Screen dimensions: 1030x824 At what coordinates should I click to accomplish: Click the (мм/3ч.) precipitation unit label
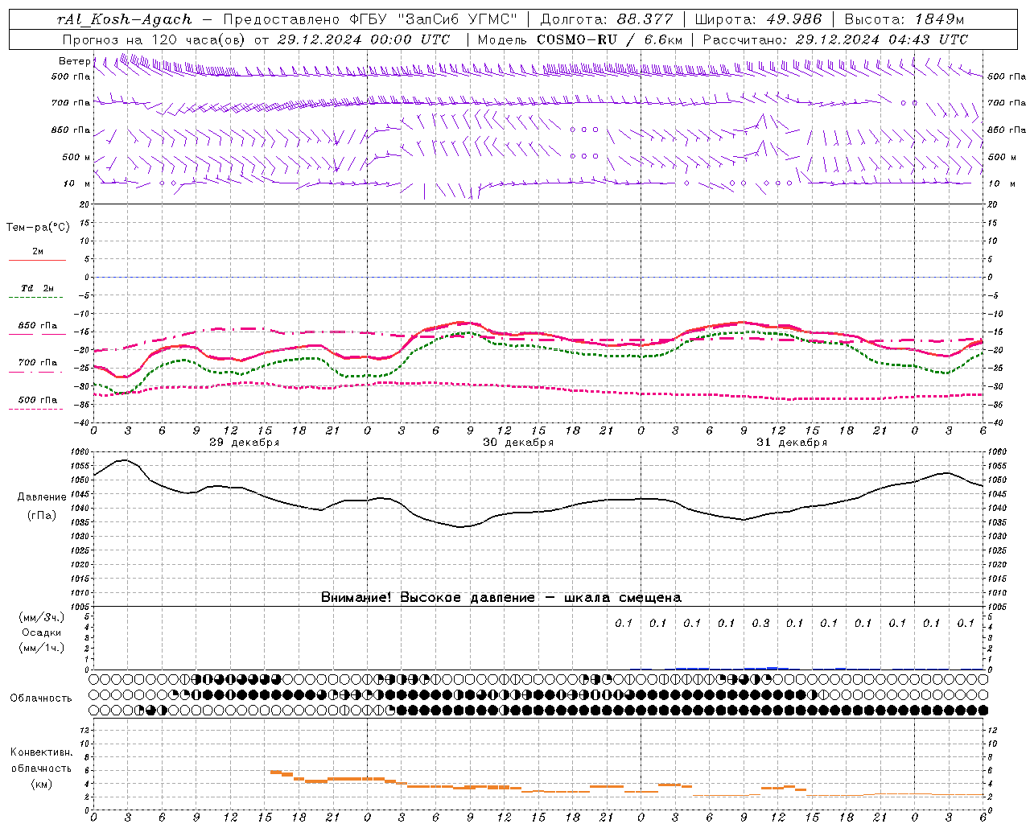(42, 617)
